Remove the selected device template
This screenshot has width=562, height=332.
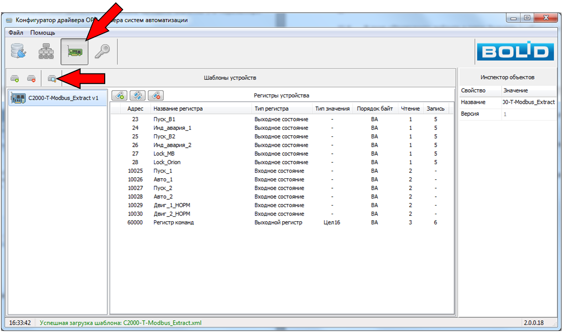[x=31, y=78]
